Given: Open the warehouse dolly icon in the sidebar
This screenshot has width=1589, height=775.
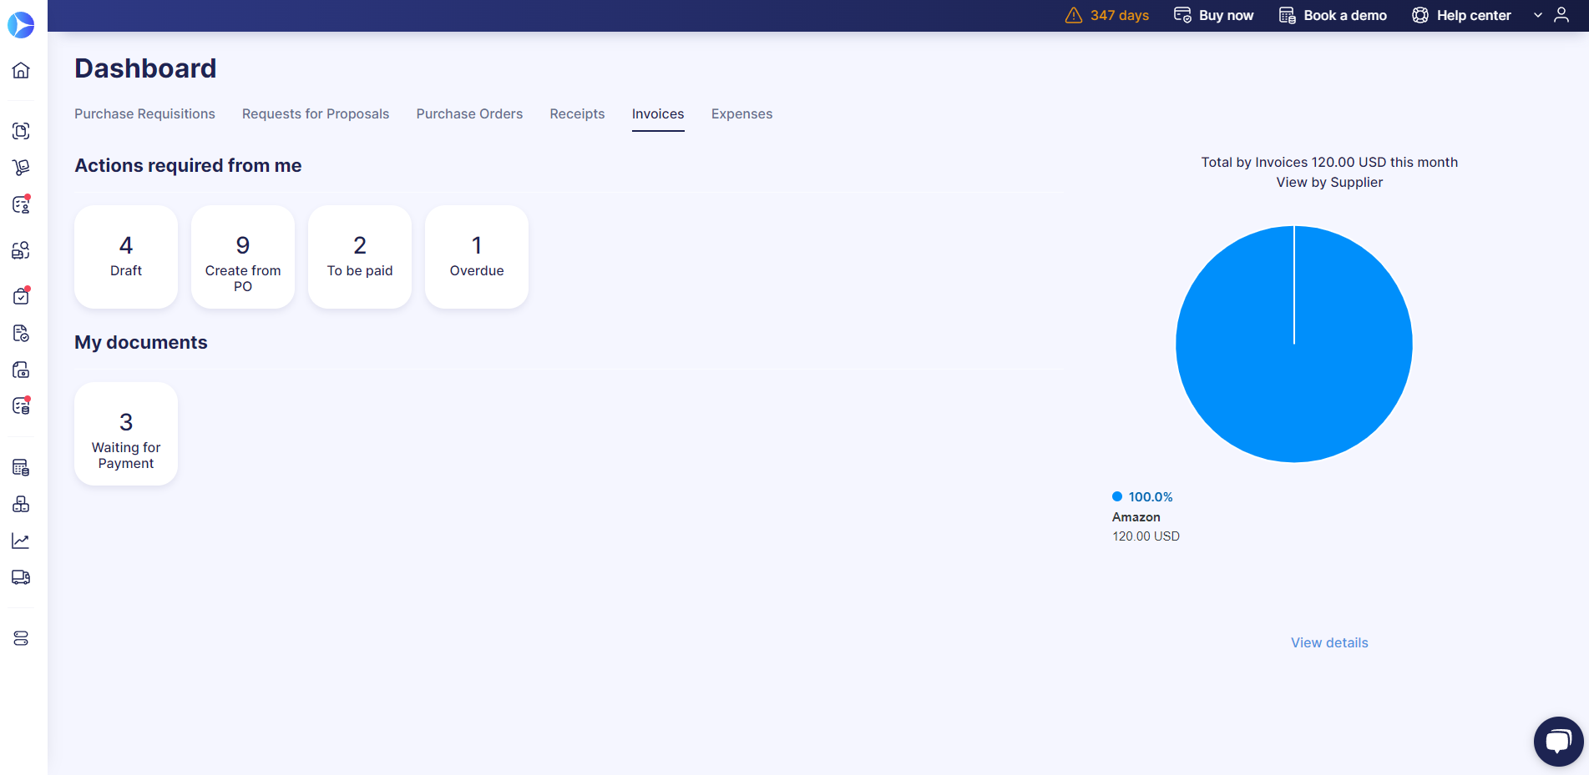Looking at the screenshot, I should pyautogui.click(x=21, y=167).
